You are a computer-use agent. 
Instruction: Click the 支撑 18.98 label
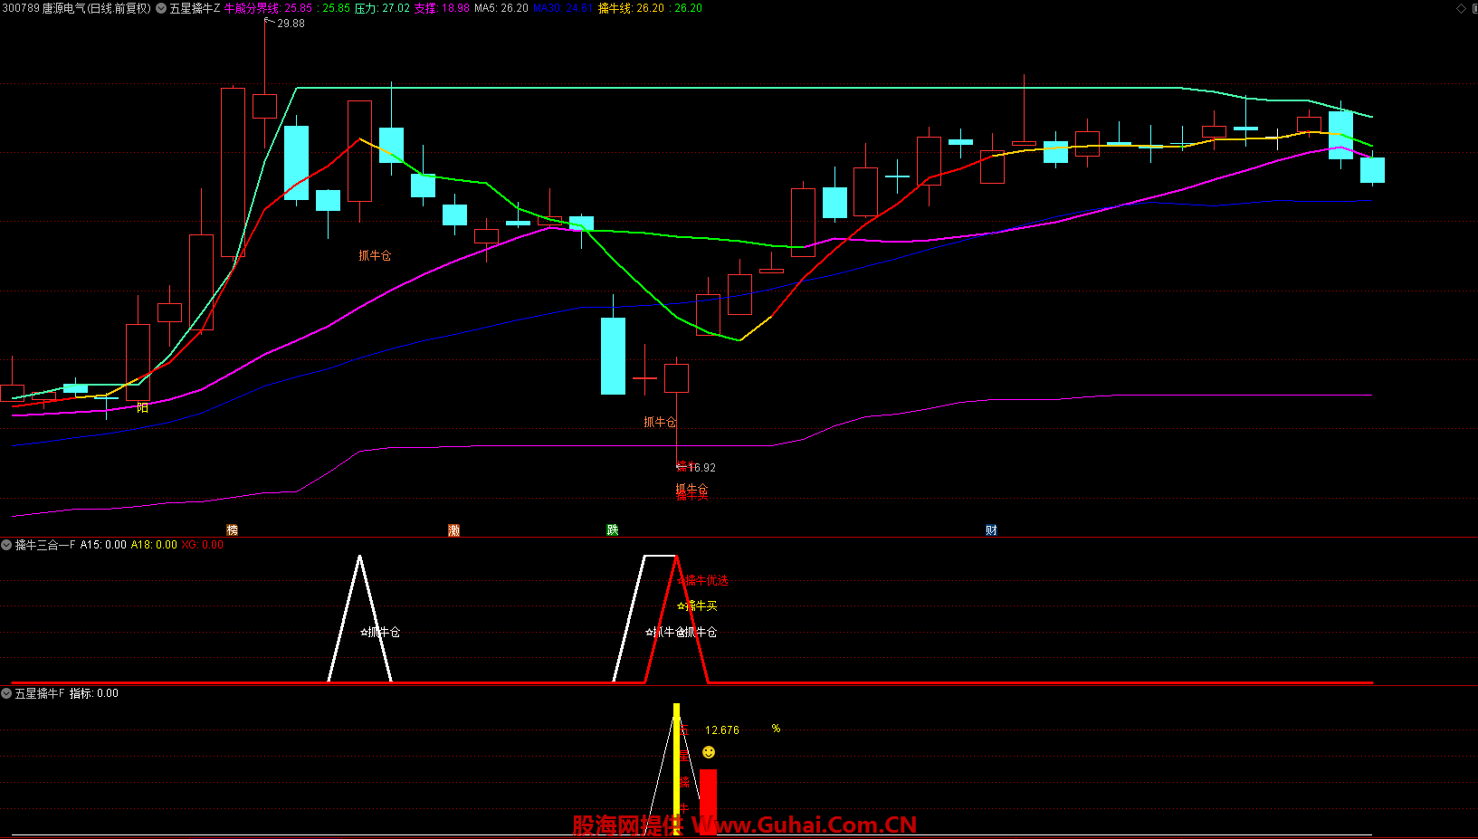point(442,8)
